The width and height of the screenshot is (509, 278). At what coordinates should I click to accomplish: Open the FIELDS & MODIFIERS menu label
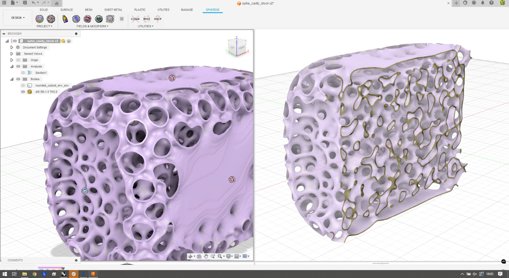92,26
